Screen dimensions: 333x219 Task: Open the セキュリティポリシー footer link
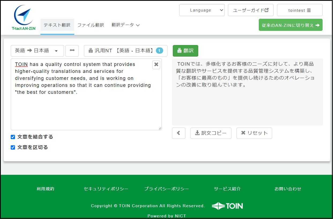click(x=106, y=189)
